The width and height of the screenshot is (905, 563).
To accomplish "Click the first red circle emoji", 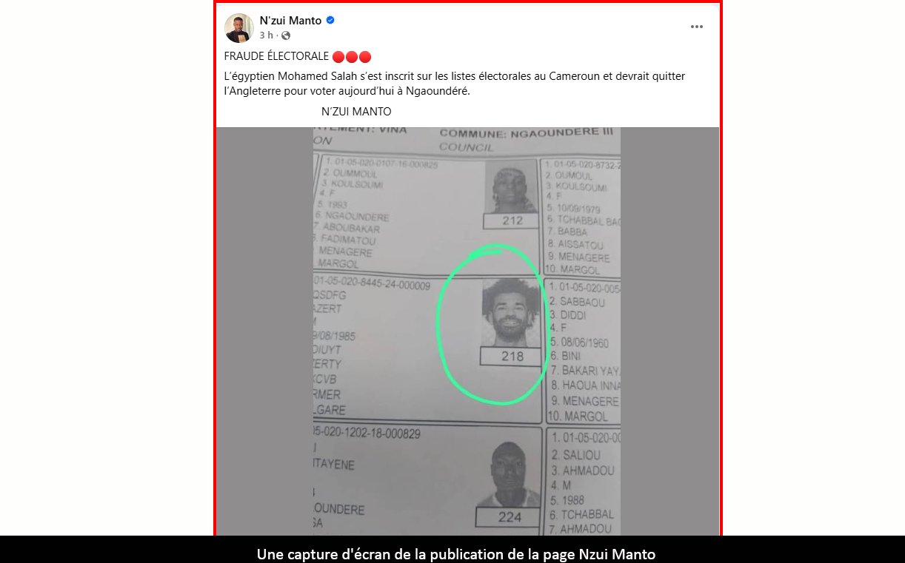I will point(338,57).
